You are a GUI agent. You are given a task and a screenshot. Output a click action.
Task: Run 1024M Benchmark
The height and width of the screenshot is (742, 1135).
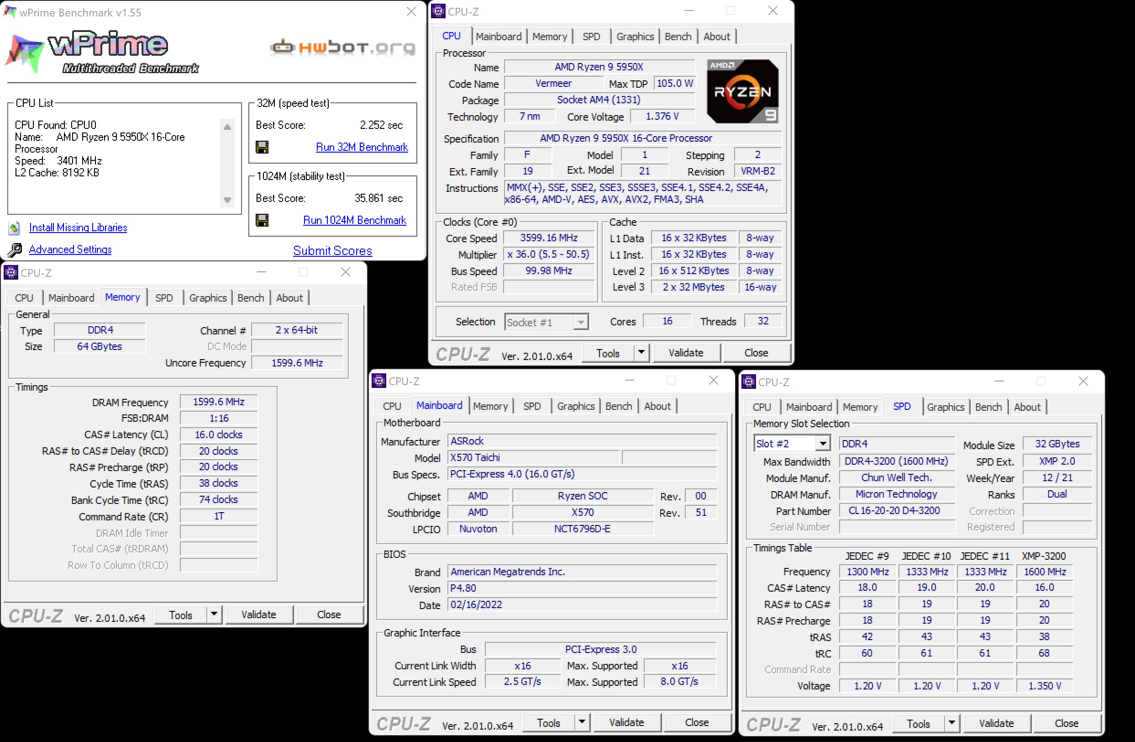(x=355, y=220)
